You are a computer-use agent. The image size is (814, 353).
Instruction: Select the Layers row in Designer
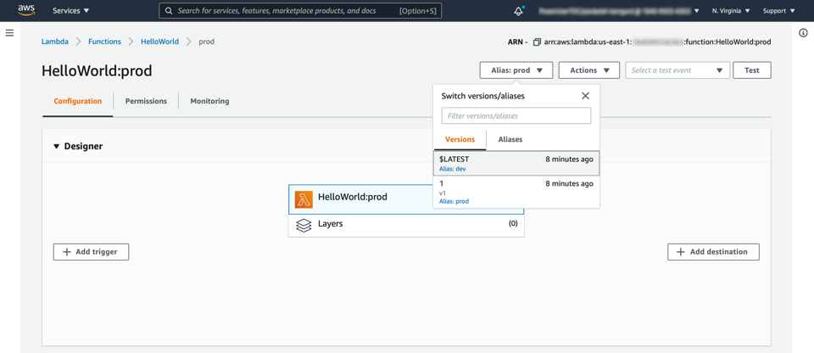[406, 225]
